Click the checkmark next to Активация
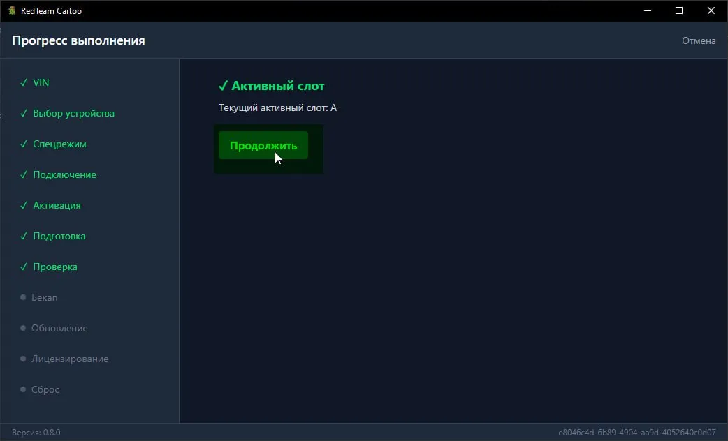This screenshot has width=728, height=441. 24,205
